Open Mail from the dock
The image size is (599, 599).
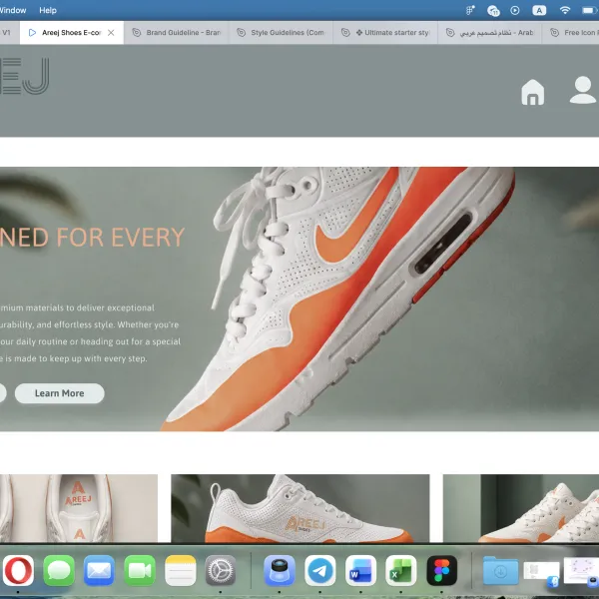click(99, 570)
